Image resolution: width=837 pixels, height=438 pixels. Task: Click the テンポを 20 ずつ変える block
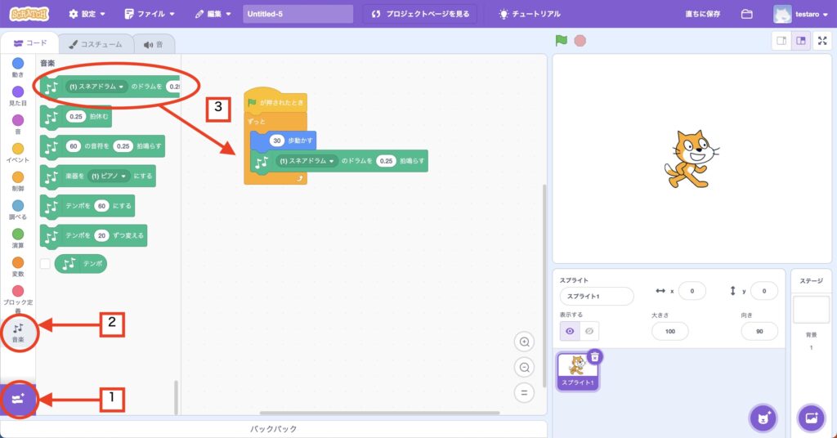click(93, 236)
